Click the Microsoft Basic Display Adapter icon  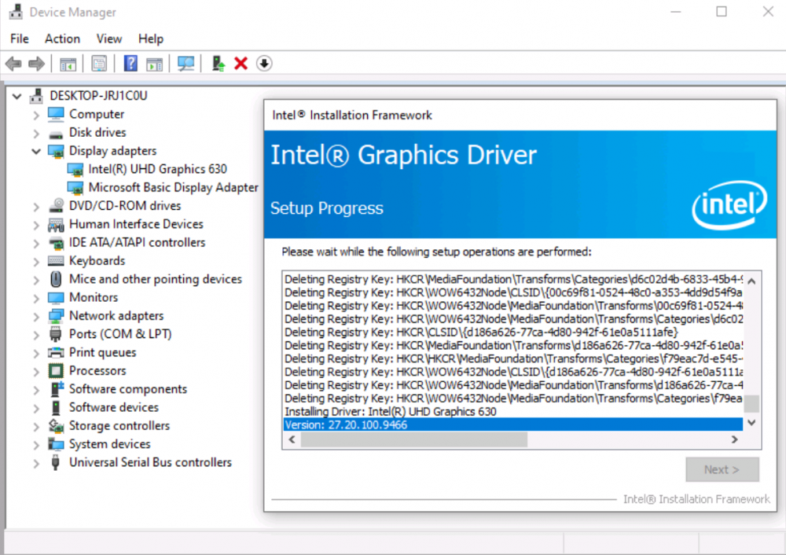(x=75, y=188)
